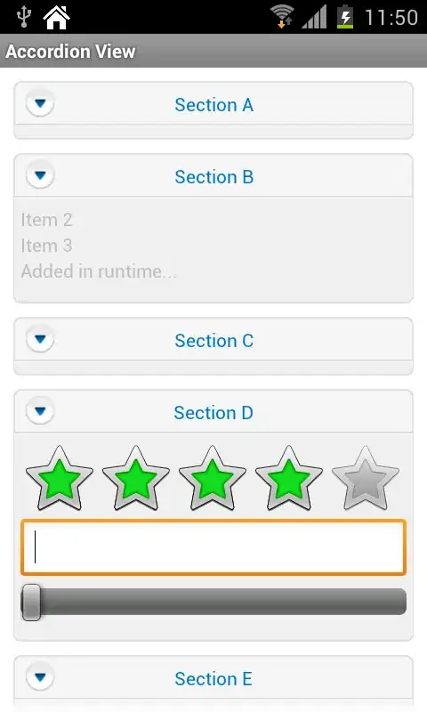Click the Section C header title
This screenshot has height=712, width=427.
[213, 341]
